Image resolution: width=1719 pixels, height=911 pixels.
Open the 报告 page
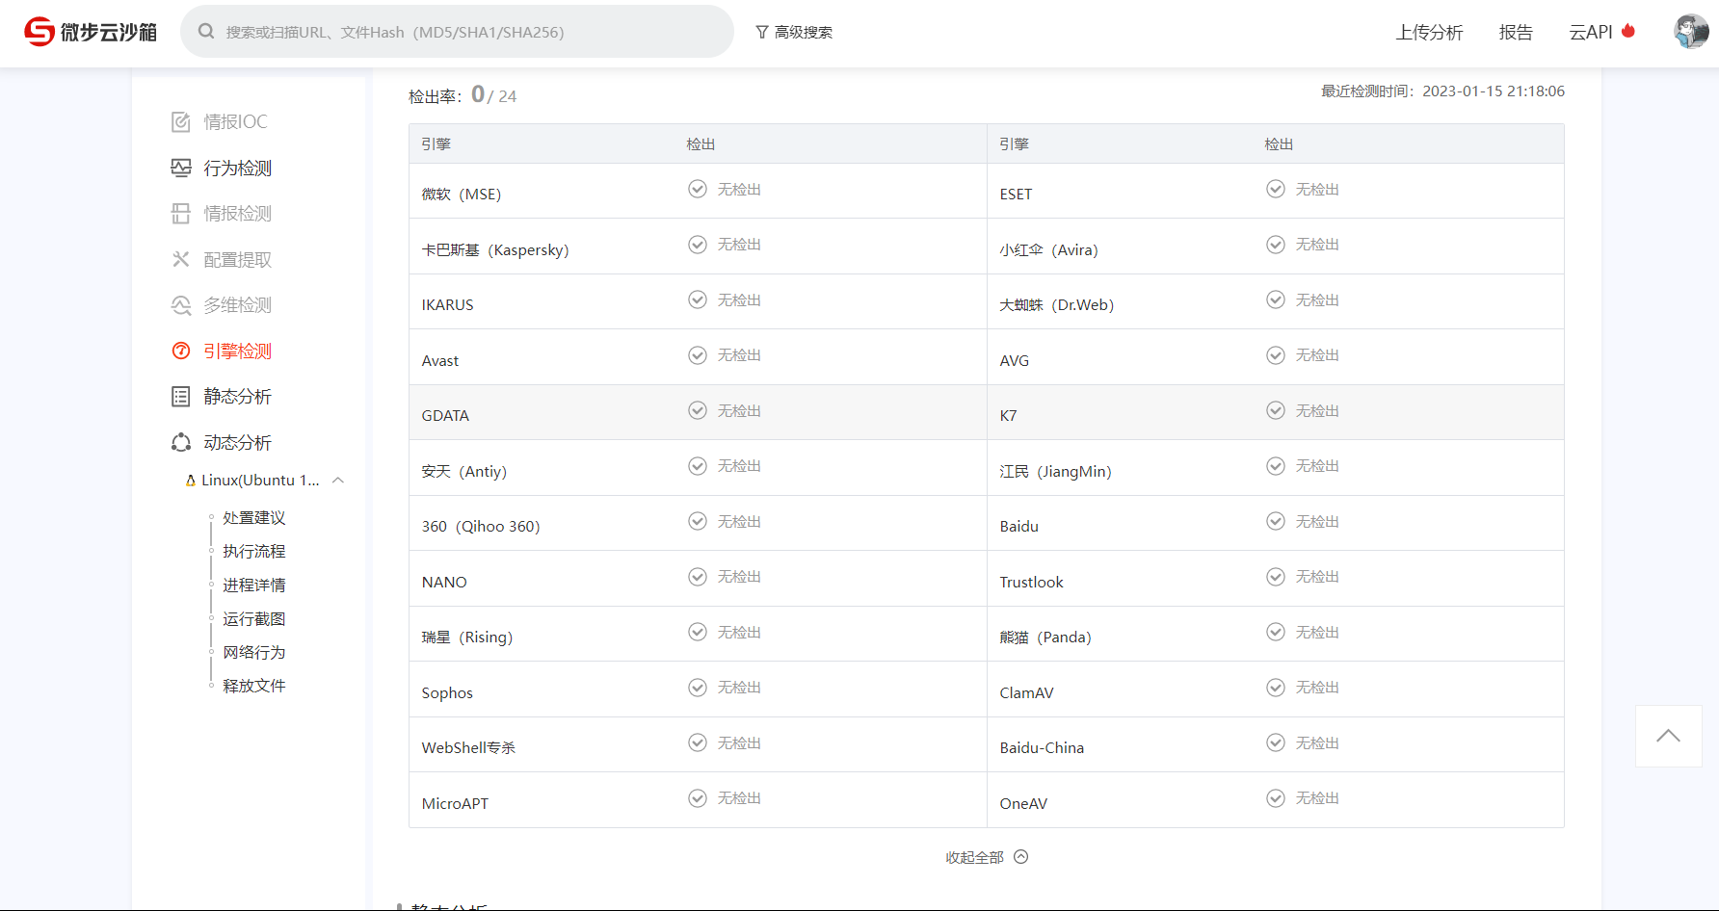tap(1515, 33)
